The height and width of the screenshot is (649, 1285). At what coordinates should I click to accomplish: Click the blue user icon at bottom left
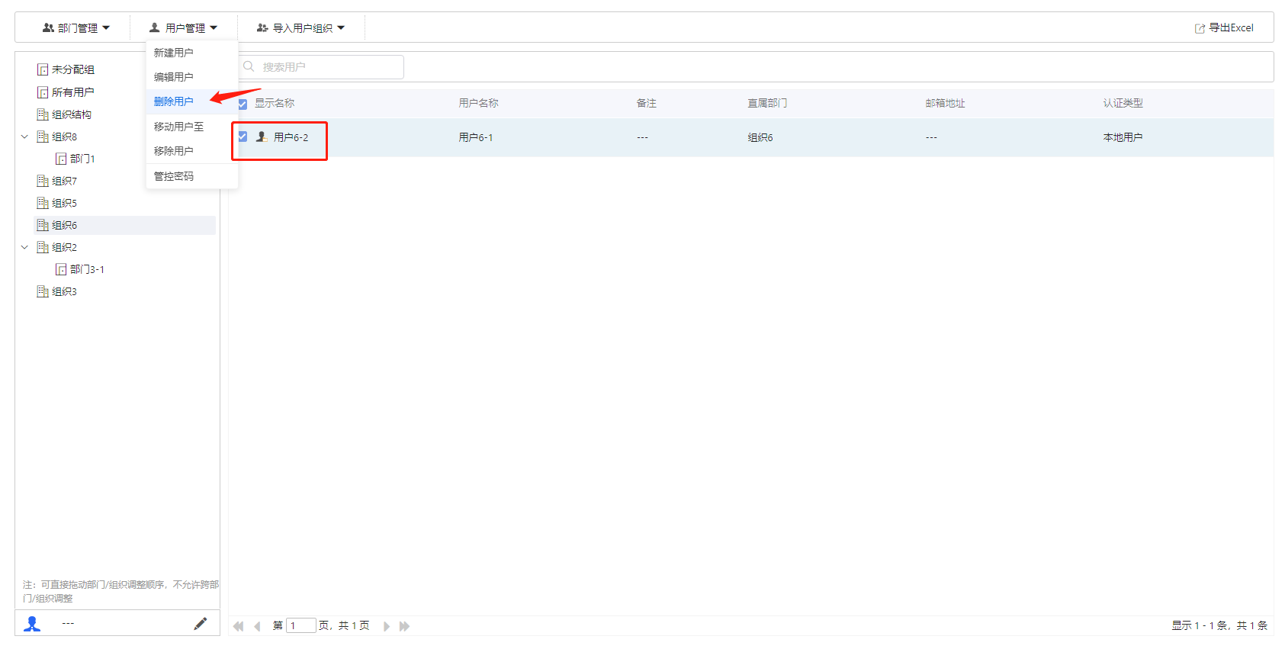click(32, 624)
